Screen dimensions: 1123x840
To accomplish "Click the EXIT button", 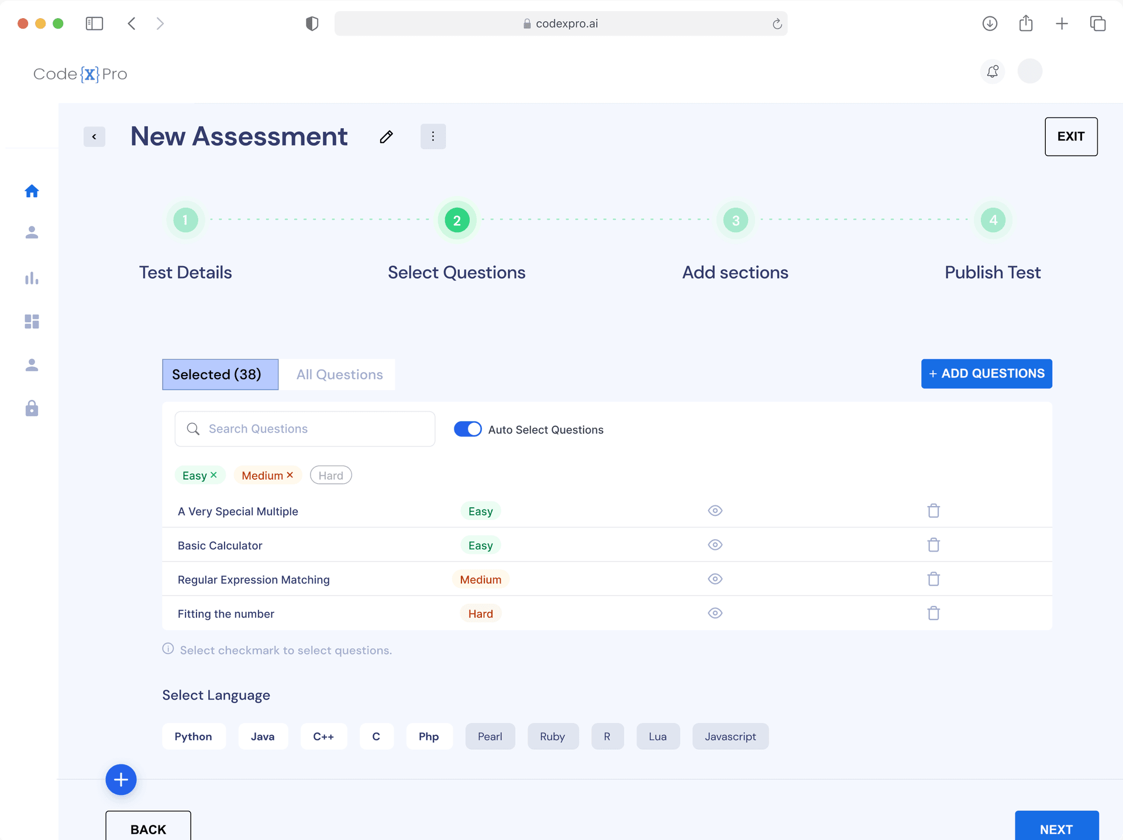I will (x=1070, y=137).
